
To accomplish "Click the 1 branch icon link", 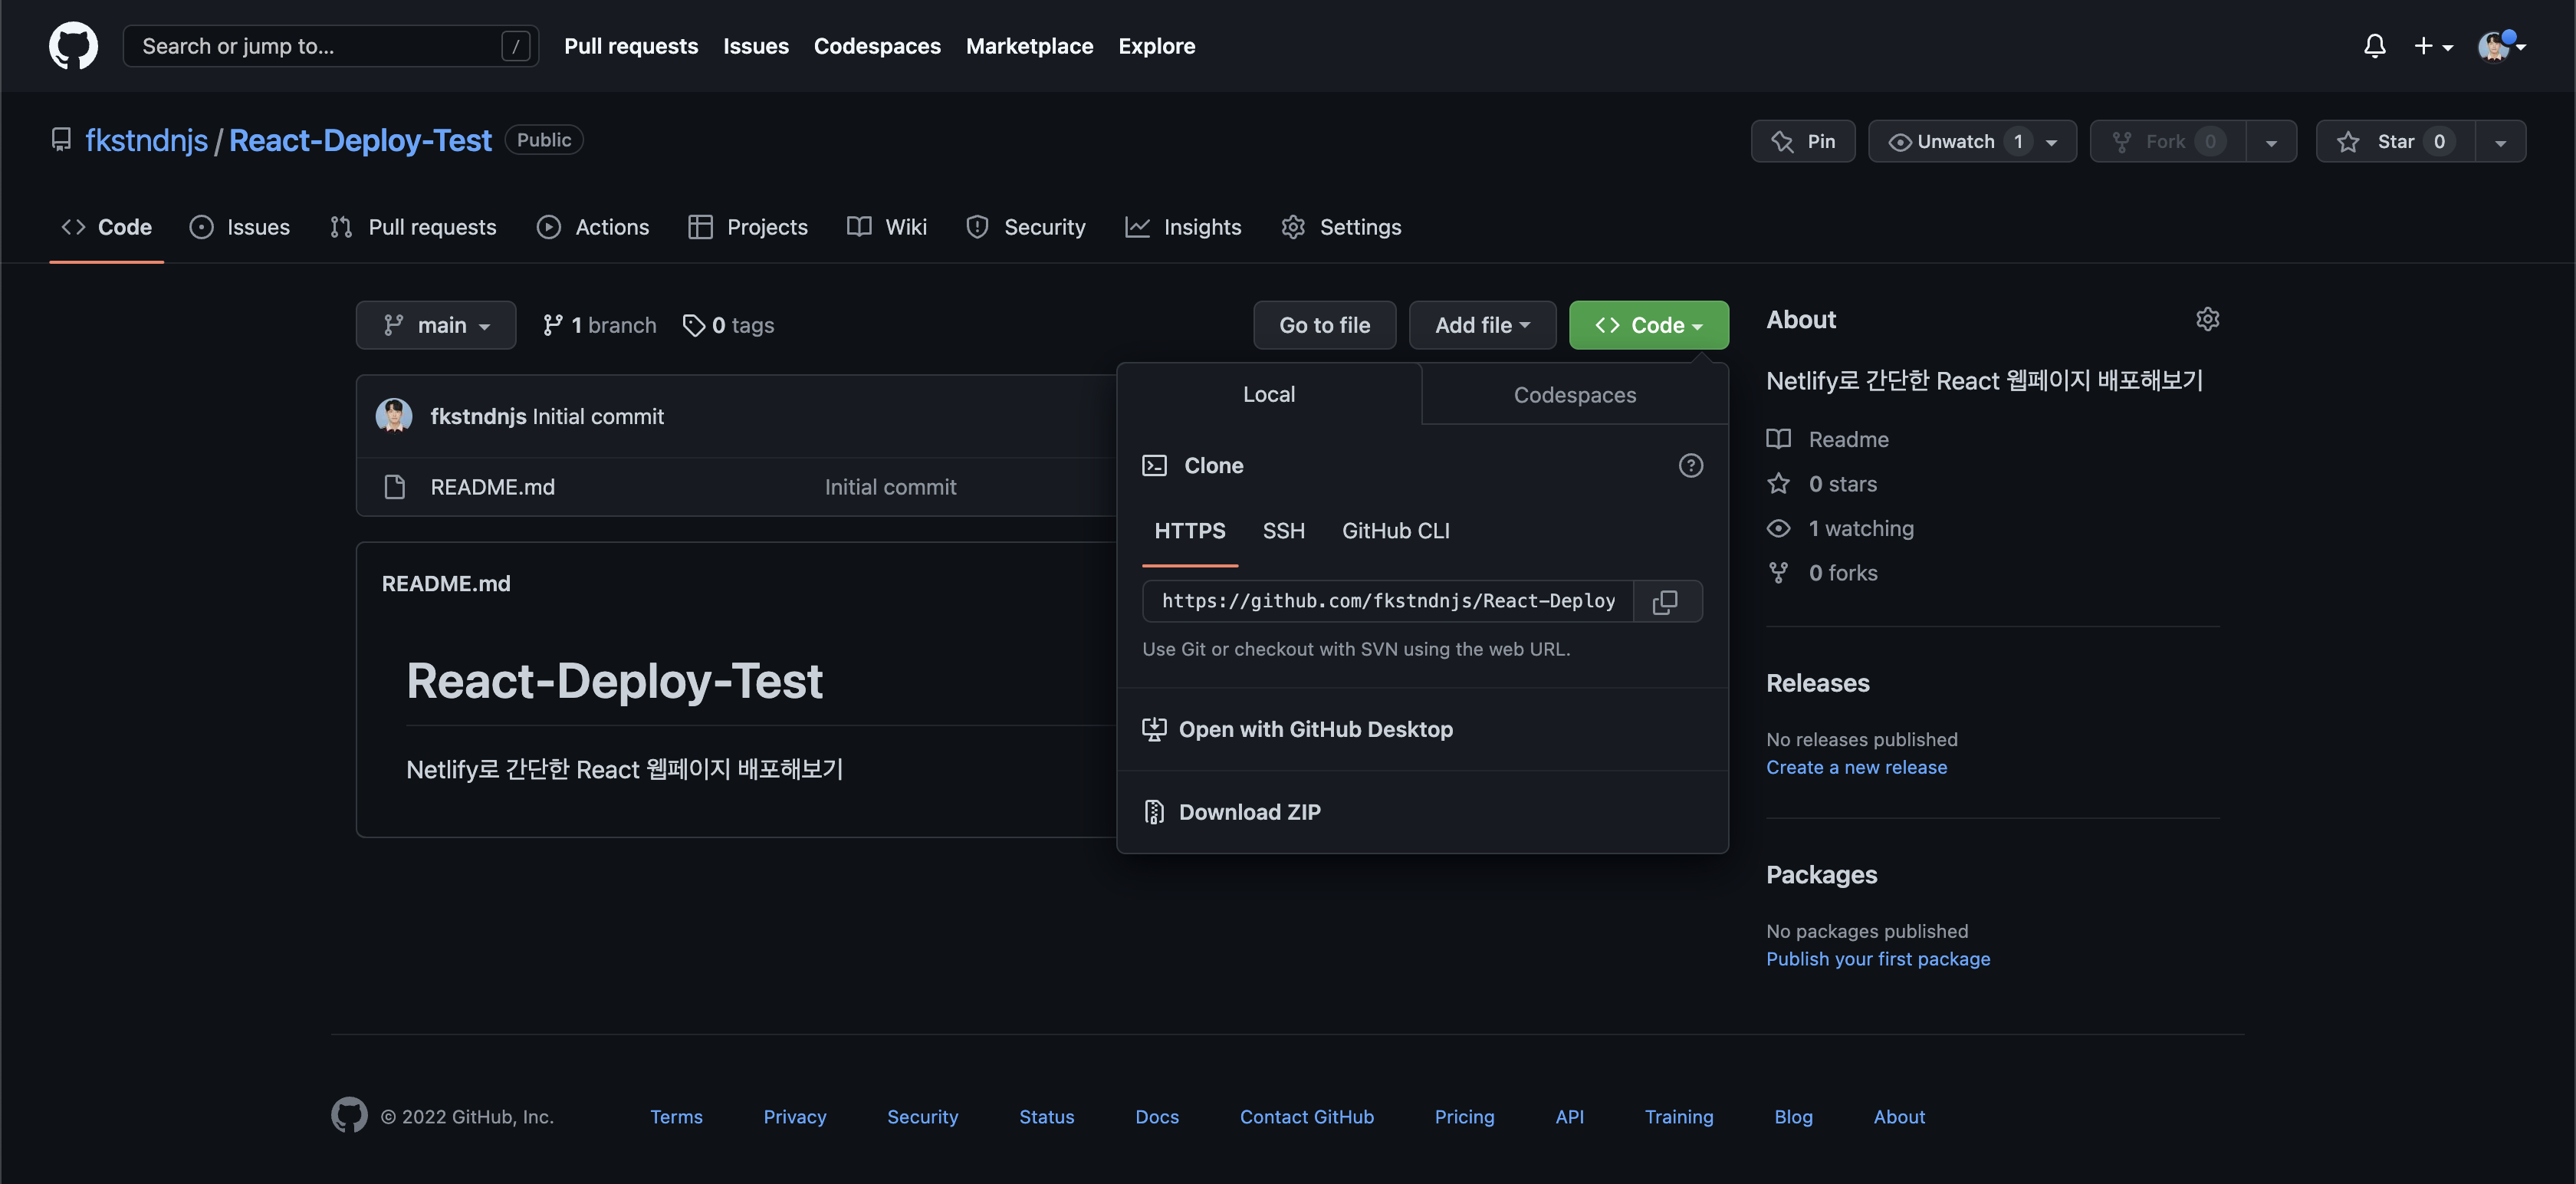I will 599,325.
